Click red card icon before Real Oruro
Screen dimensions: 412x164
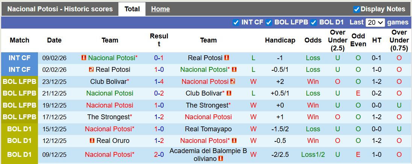[x=92, y=141]
